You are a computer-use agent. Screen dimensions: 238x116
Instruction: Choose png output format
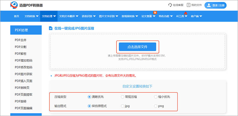(155, 106)
